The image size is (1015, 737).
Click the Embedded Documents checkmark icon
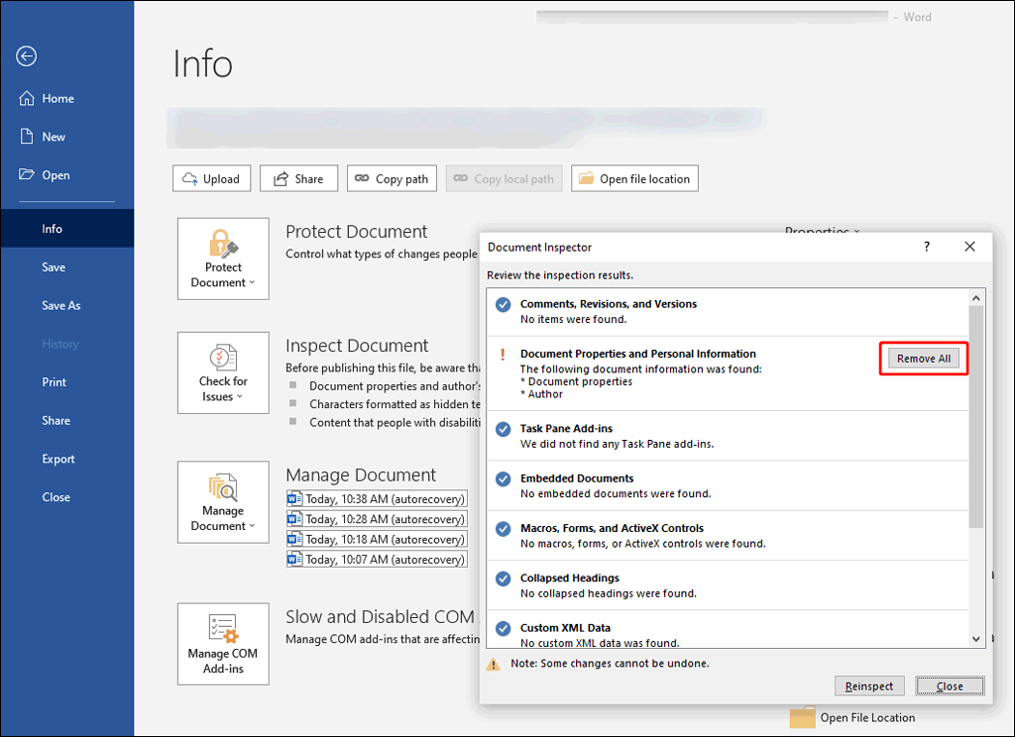[x=503, y=478]
